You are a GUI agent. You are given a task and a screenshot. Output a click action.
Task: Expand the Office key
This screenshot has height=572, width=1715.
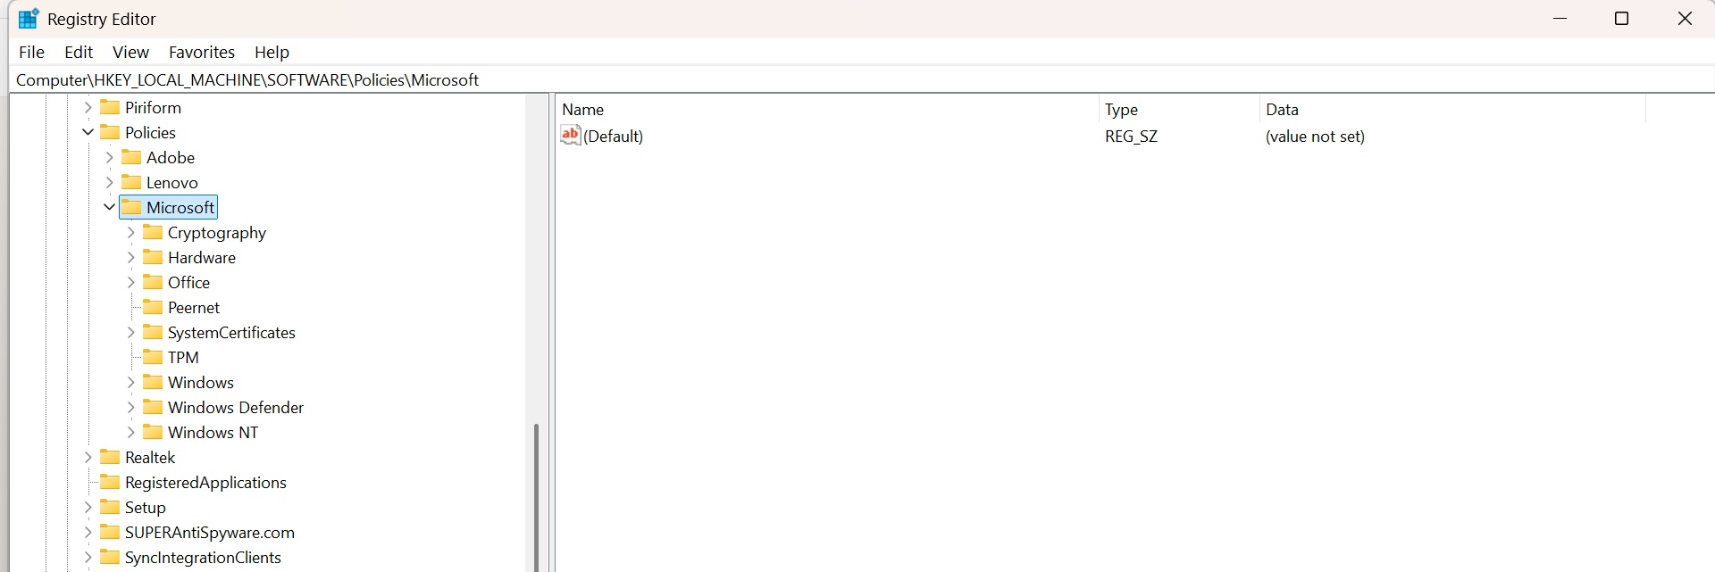click(130, 282)
